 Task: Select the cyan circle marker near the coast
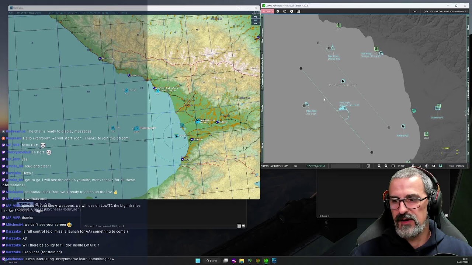coord(414,111)
